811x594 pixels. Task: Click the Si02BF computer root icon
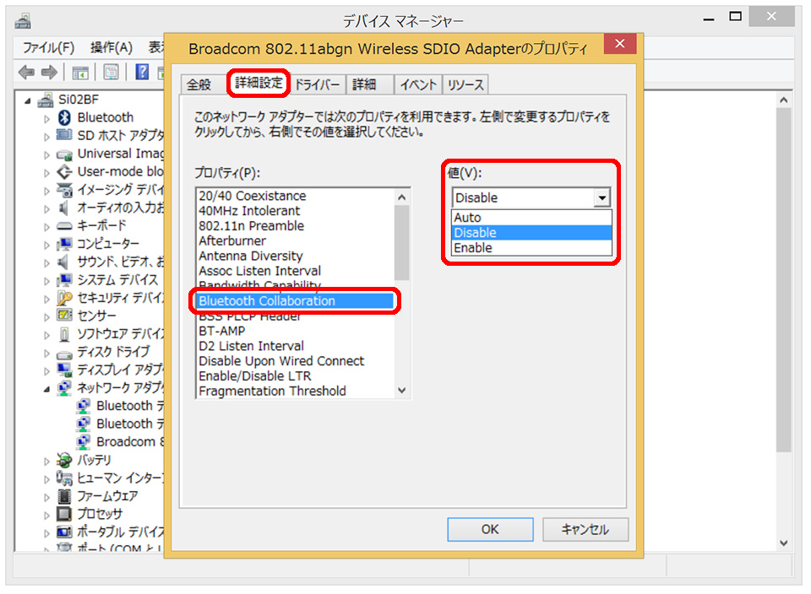(46, 100)
